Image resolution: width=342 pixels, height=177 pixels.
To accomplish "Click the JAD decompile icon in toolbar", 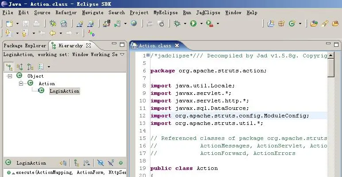I will (91, 33).
